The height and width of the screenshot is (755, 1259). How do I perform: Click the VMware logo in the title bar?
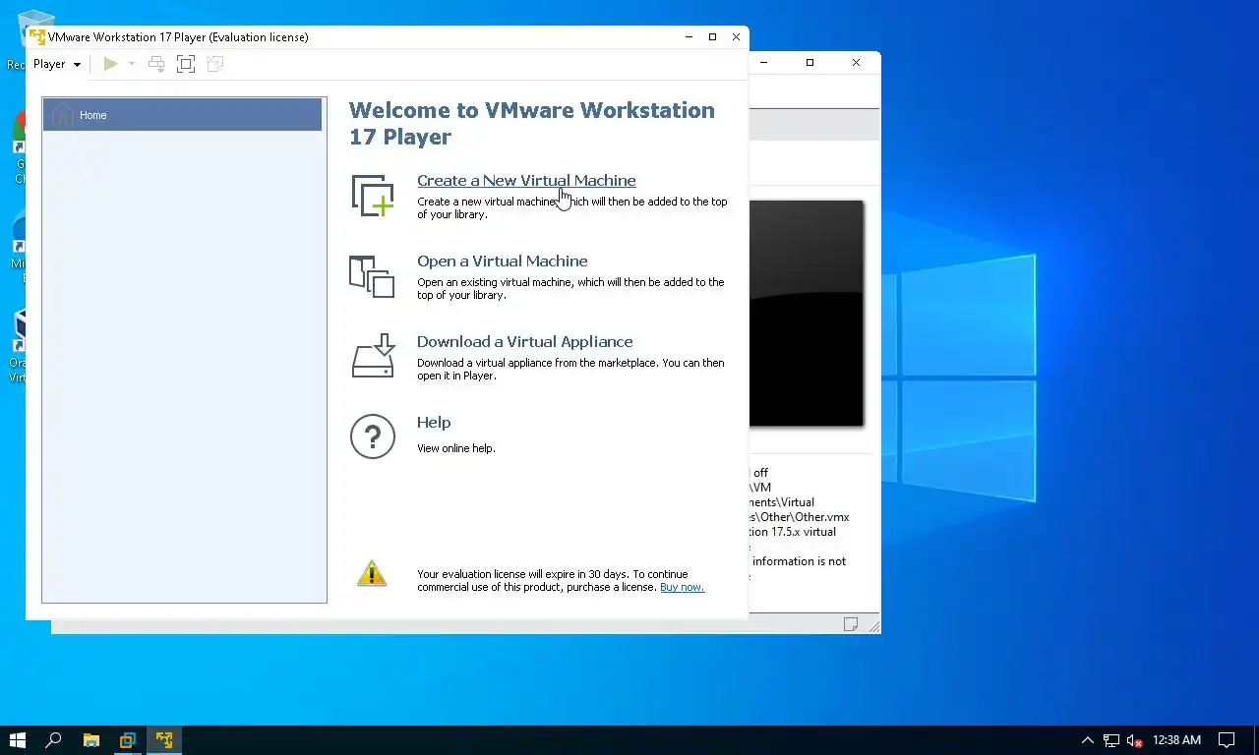point(37,37)
